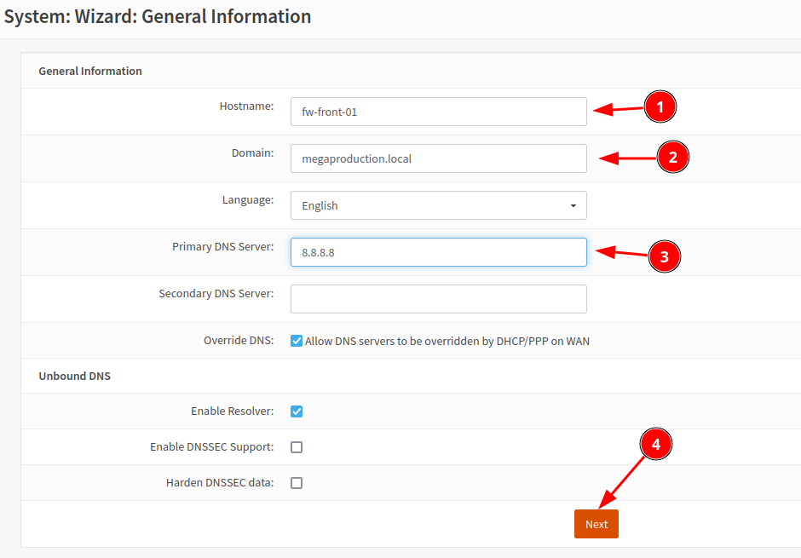Viewport: 801px width, 558px height.
Task: Check the Harden DNSSEC data box
Action: tap(297, 483)
